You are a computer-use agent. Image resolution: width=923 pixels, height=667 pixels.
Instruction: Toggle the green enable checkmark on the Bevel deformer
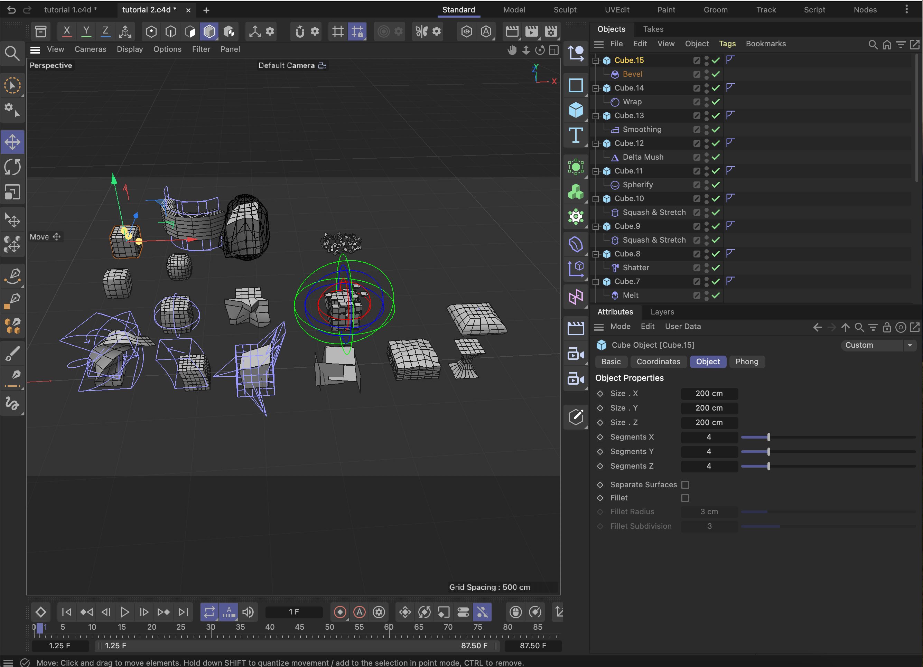[x=716, y=74]
